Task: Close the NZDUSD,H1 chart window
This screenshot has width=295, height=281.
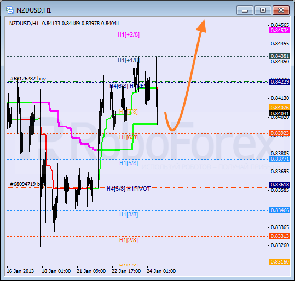Action: pyautogui.click(x=281, y=10)
